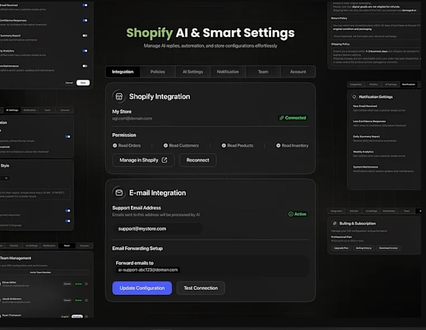Click the Download Invoice button
Screen dimensions: 426x330
[x=388, y=248]
